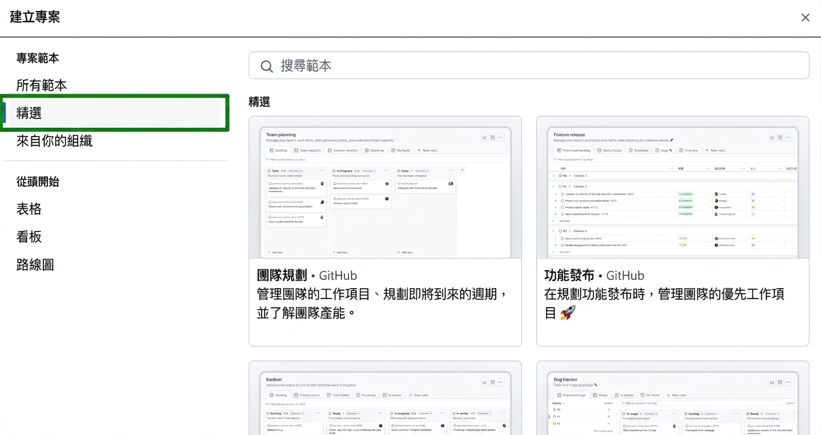821x435 pixels.
Task: Click the Priority board tab in Kanban preview
Action: 307,395
